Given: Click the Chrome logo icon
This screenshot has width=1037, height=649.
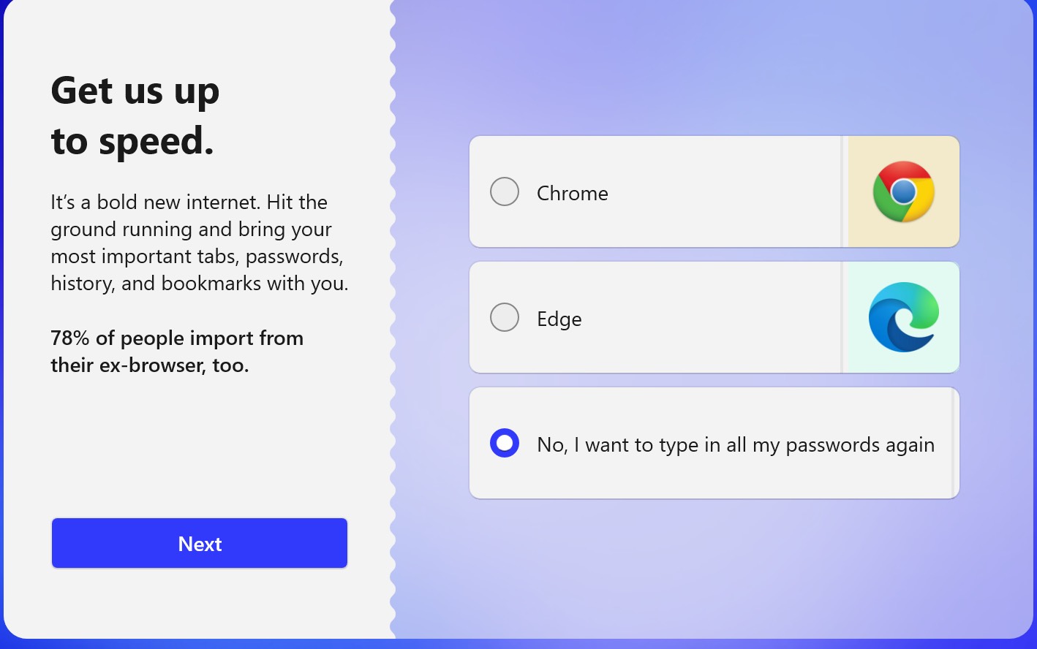Looking at the screenshot, I should (x=903, y=191).
